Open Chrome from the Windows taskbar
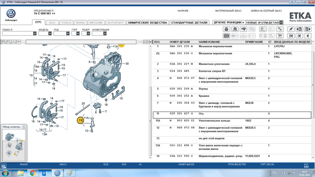The height and width of the screenshot is (177, 315). tap(33, 173)
